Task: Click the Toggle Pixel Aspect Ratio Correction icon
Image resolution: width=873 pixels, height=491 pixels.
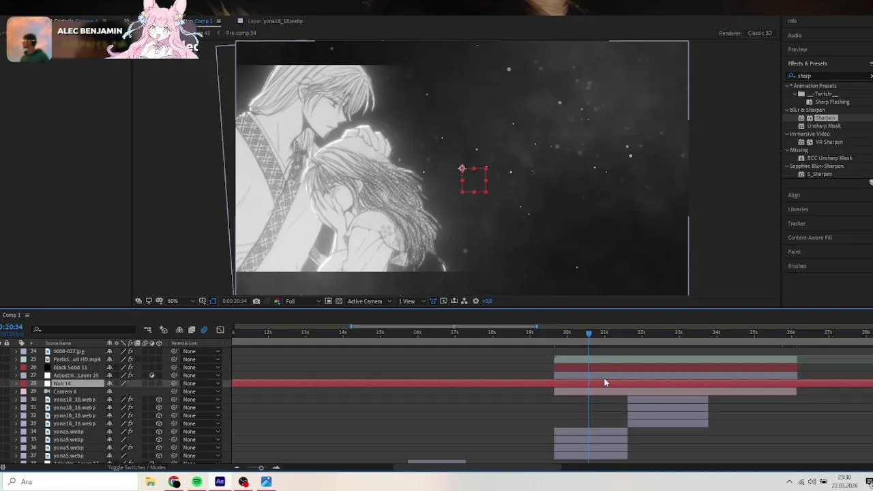Action: pos(433,301)
